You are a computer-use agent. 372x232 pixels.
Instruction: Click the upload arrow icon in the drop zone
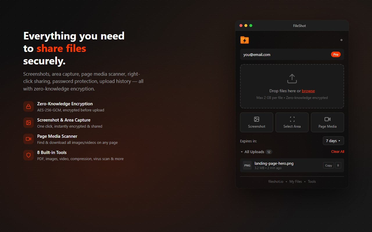click(292, 79)
